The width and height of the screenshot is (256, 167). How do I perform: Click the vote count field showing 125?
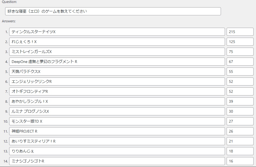(240, 42)
